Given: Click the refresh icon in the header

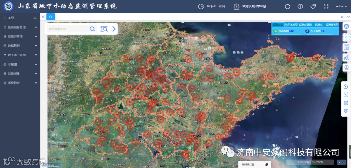Looking at the screenshot, I should [287, 6].
